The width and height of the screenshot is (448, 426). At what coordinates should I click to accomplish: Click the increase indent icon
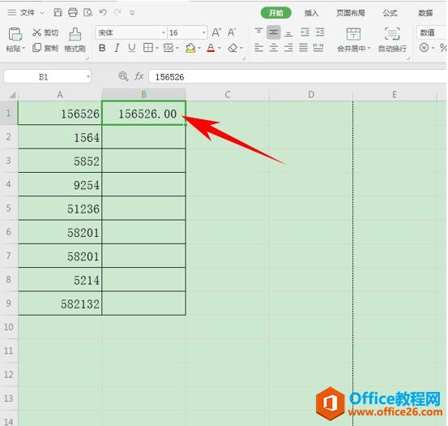tap(320, 32)
